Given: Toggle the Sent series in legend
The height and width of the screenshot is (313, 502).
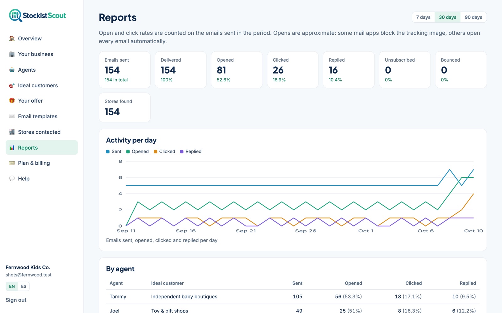Looking at the screenshot, I should pyautogui.click(x=114, y=151).
